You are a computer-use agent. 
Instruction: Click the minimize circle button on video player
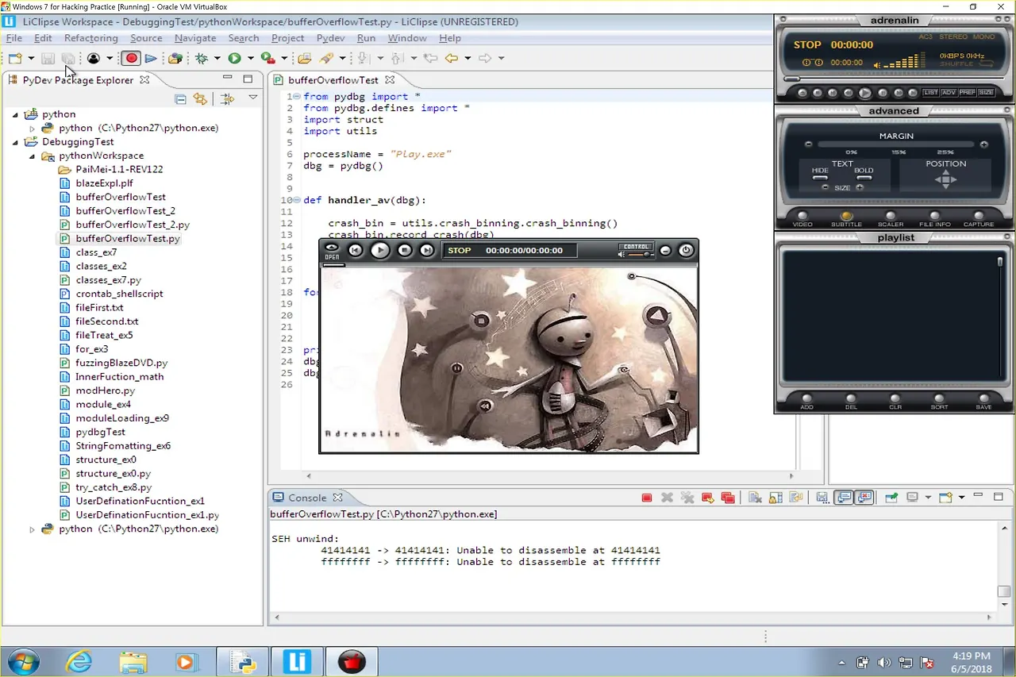(666, 251)
